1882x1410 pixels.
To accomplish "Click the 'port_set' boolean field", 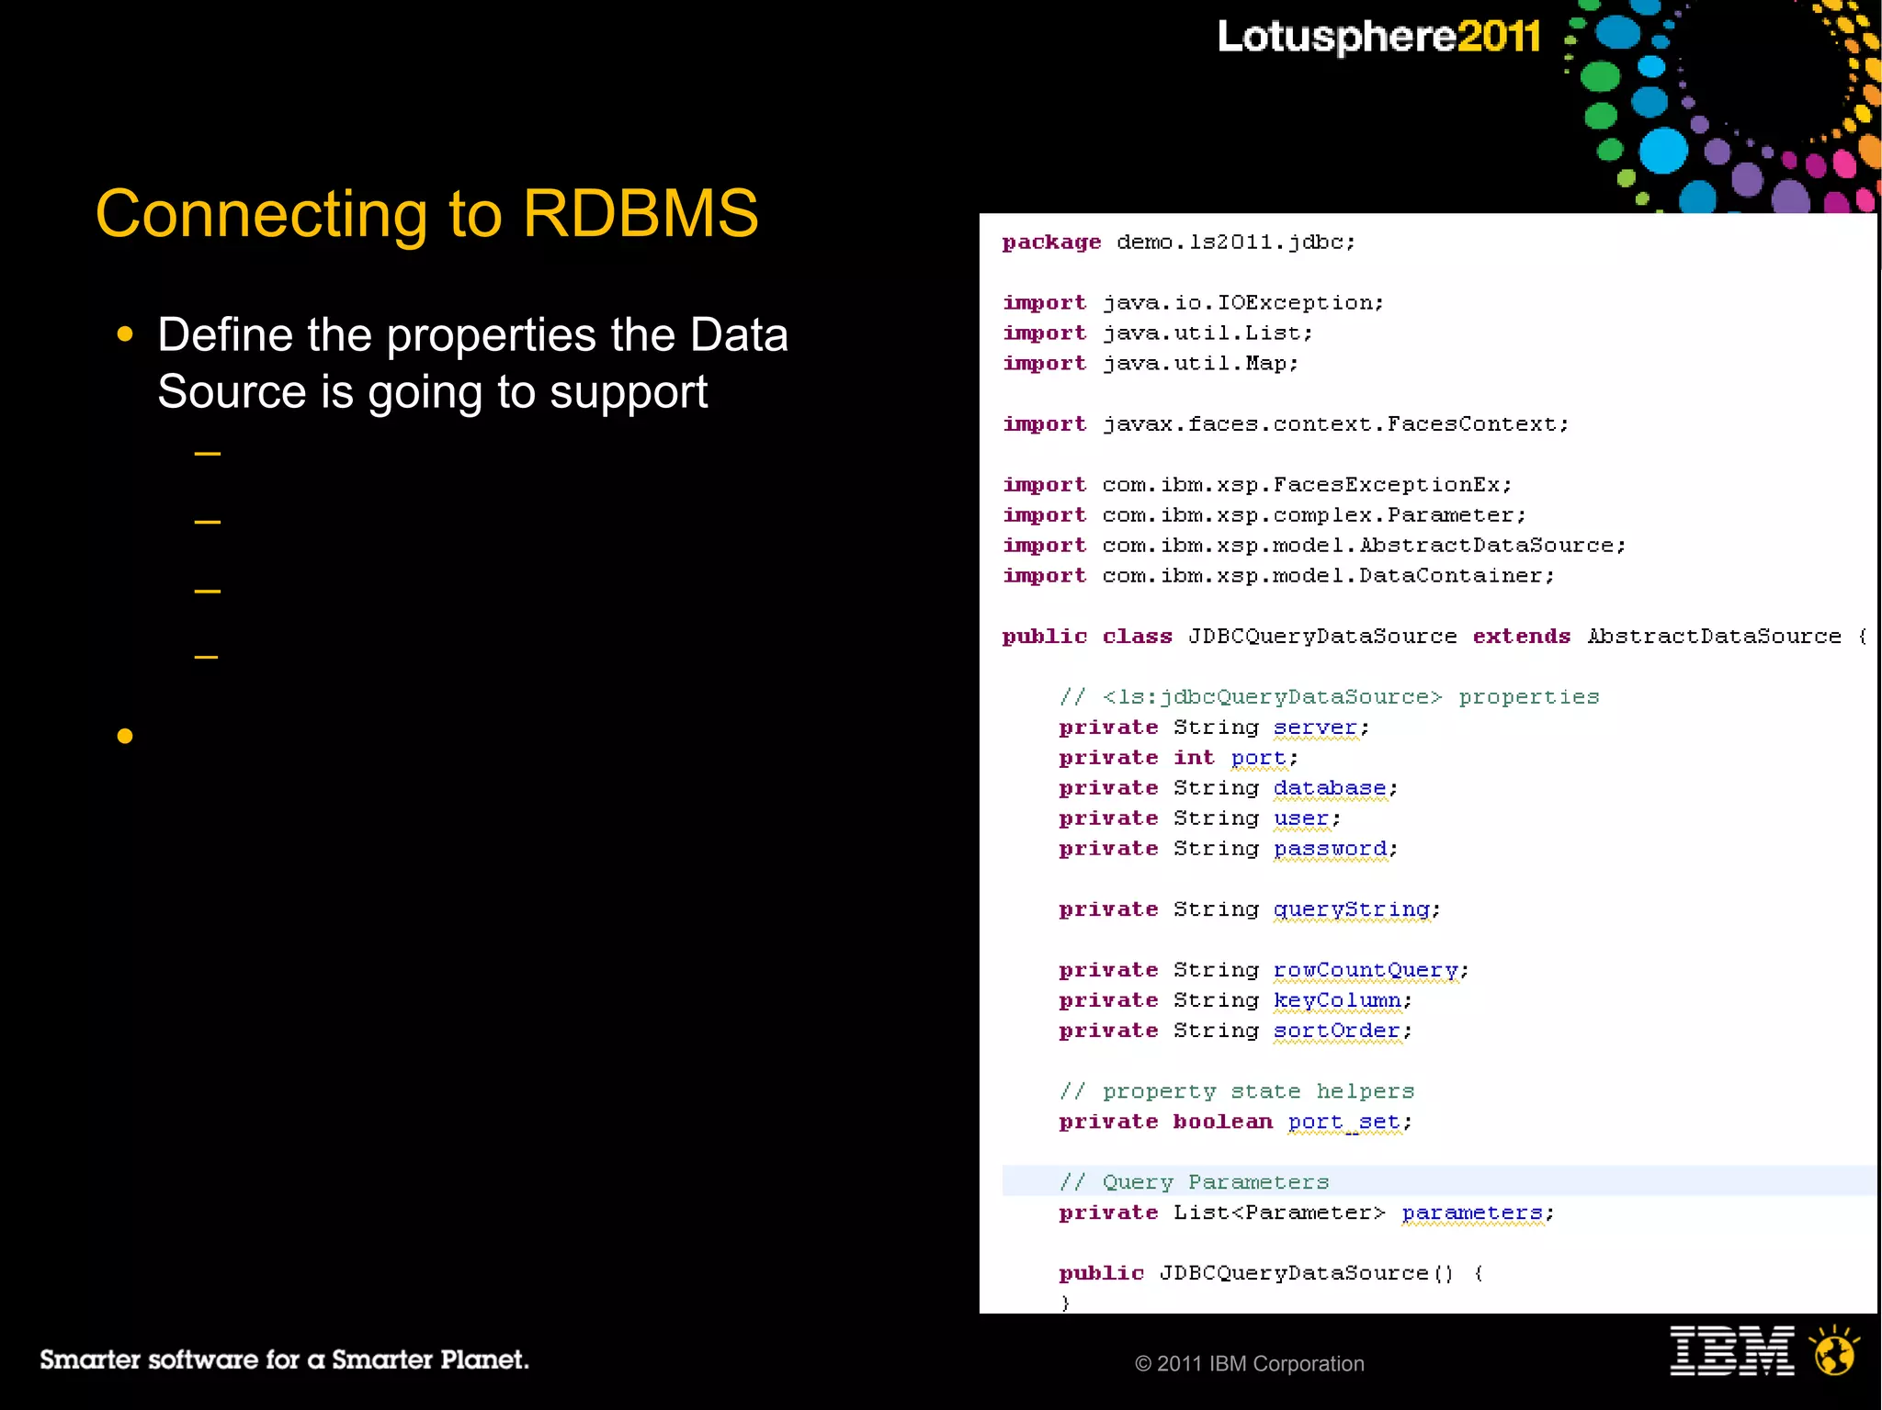I will (x=1343, y=1122).
